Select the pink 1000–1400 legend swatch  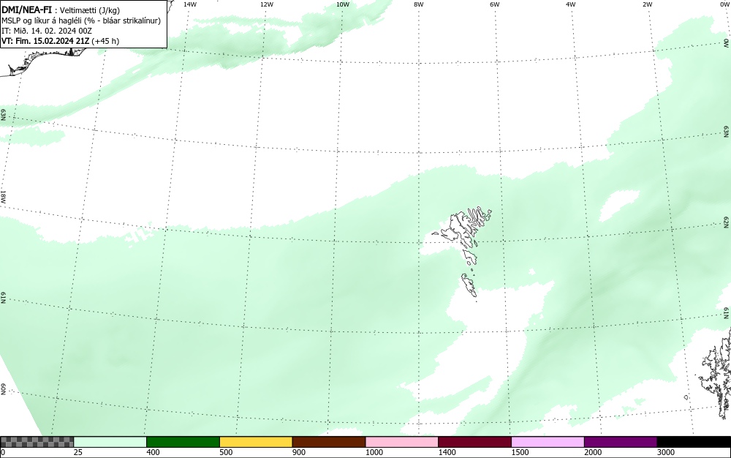click(x=402, y=442)
